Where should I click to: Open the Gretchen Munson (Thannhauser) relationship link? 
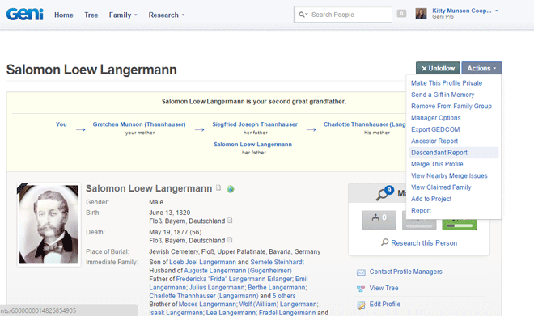[139, 124]
